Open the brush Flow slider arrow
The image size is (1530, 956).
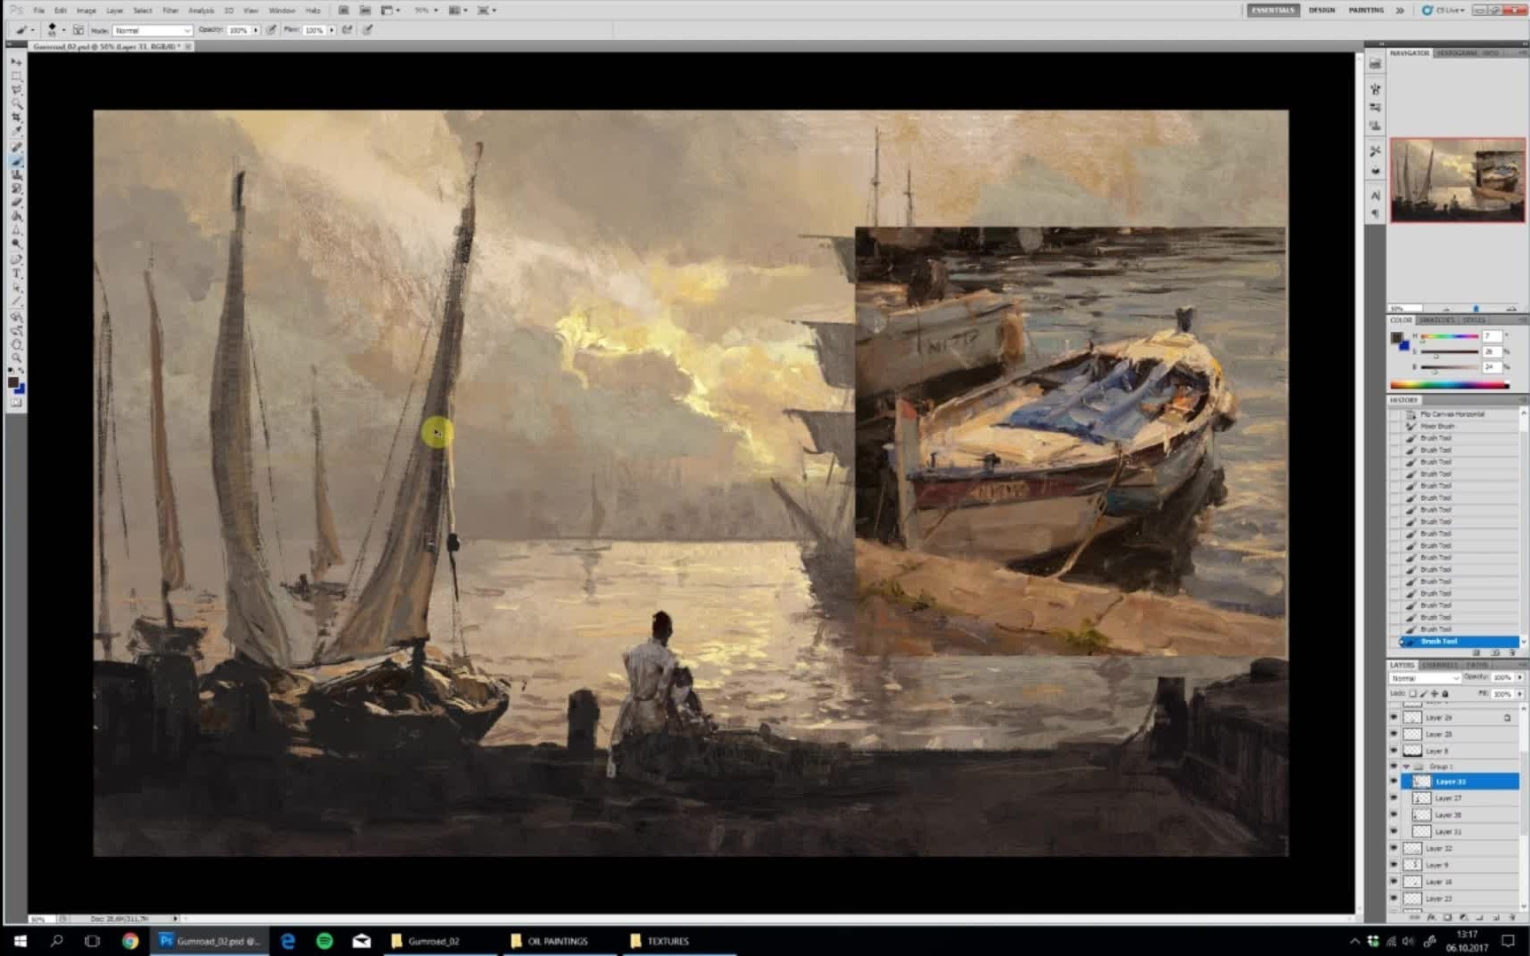[332, 30]
